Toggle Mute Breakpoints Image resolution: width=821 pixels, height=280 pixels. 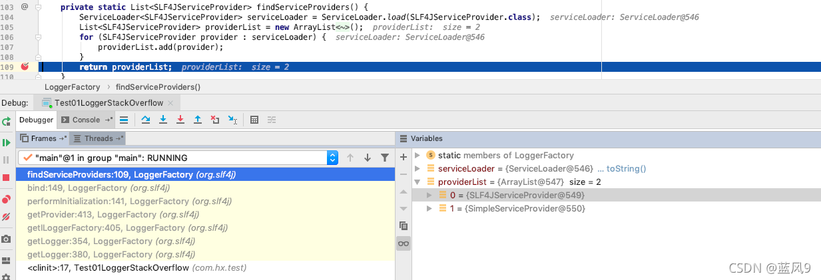6,217
